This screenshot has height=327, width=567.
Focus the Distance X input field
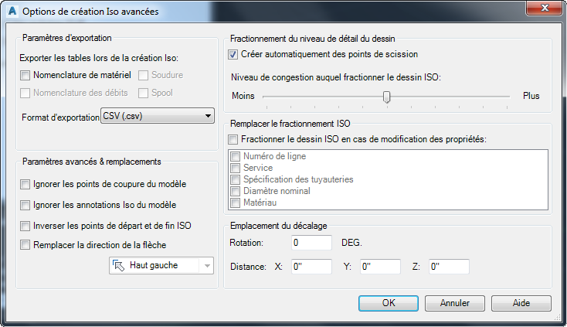pos(311,267)
